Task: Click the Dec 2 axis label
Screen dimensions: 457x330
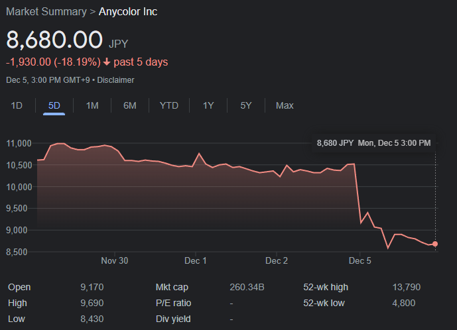Action: click(277, 260)
